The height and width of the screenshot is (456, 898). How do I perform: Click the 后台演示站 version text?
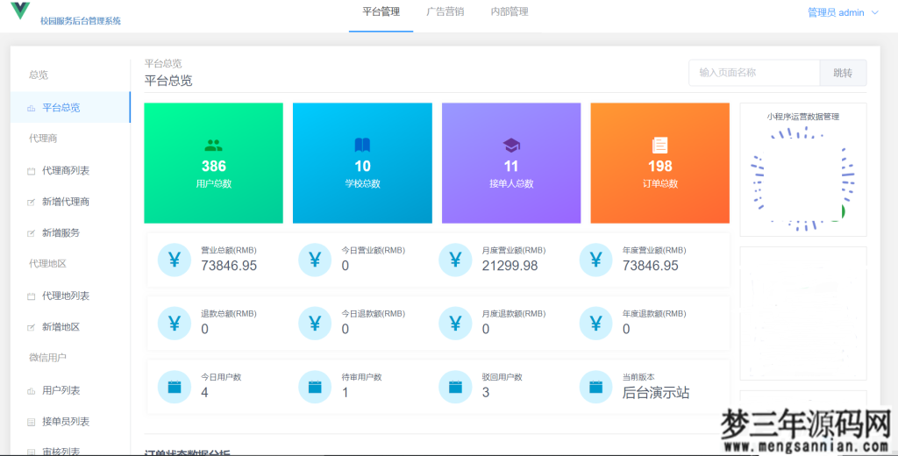click(656, 393)
